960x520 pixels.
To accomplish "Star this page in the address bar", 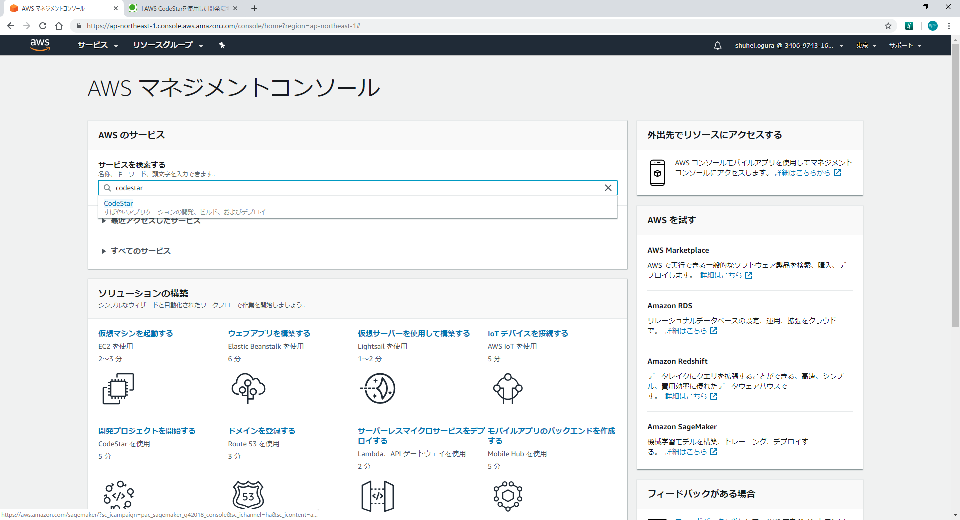I will coord(887,26).
